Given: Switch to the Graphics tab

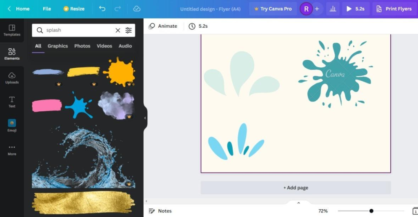Looking at the screenshot, I should 58,46.
